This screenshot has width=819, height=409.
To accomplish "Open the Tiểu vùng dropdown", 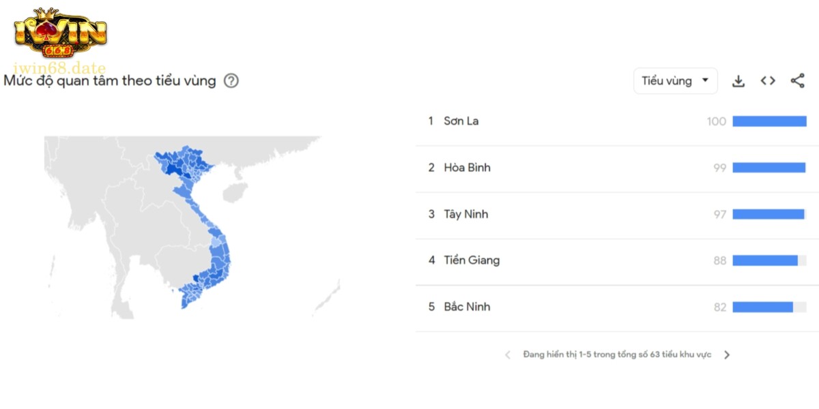I will 675,81.
